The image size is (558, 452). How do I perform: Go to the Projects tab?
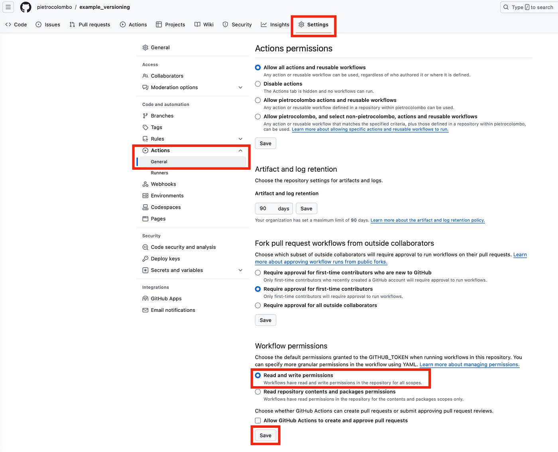pos(171,25)
